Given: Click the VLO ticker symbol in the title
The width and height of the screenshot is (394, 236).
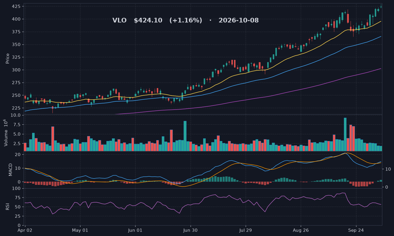Looking at the screenshot, I should tap(119, 21).
